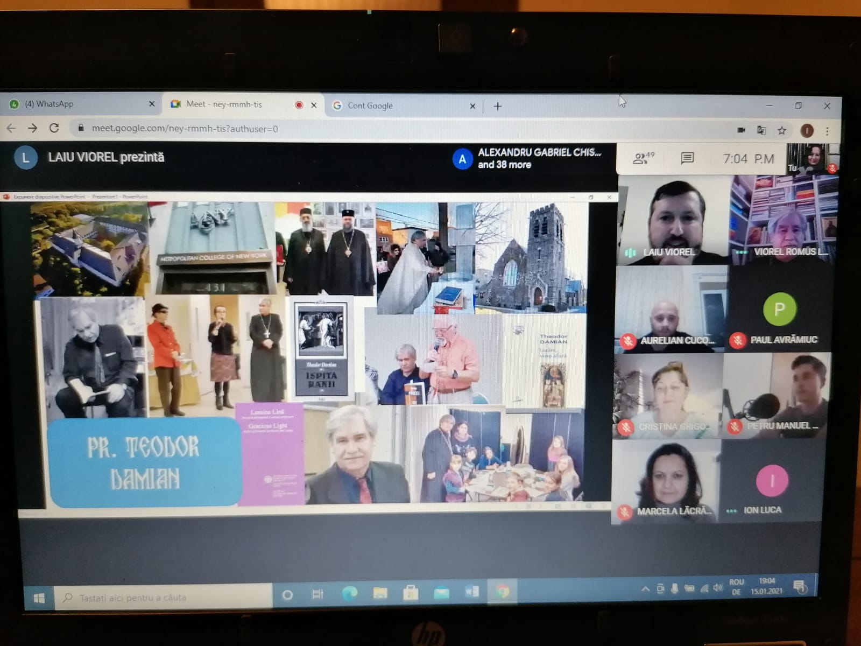
Task: Open File Explorer from the taskbar
Action: (380, 593)
